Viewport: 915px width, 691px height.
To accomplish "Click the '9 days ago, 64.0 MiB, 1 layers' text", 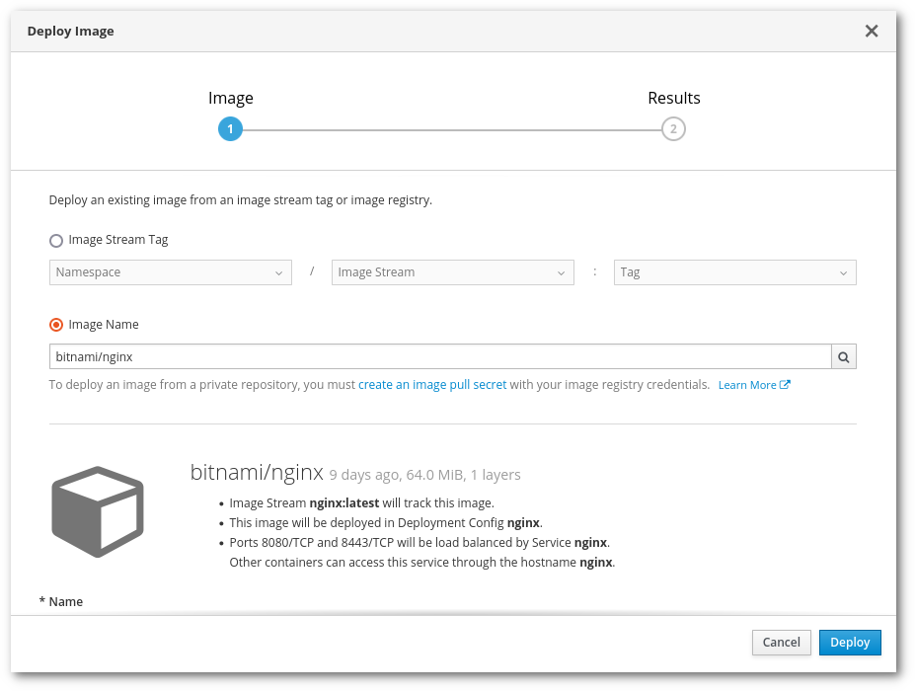I will (424, 475).
